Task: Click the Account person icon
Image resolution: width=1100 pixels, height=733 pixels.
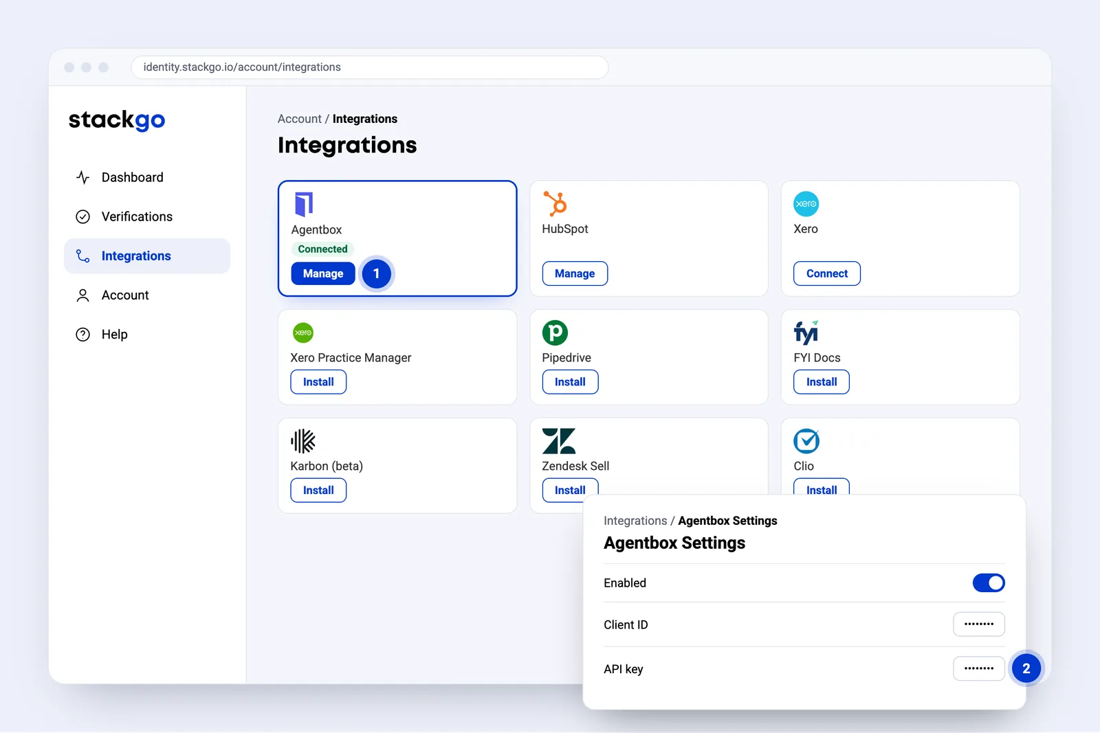Action: (x=83, y=295)
